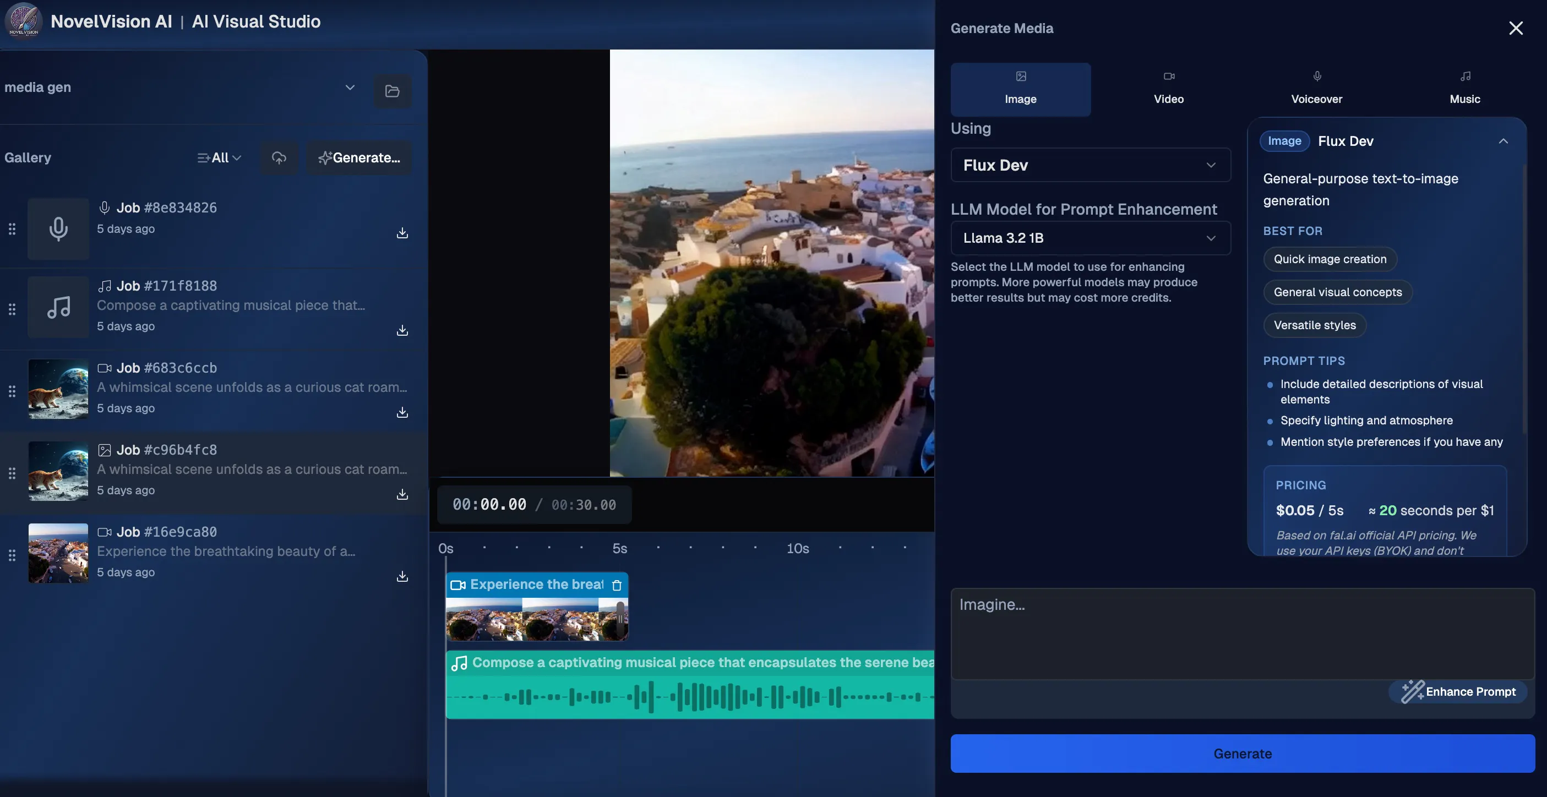
Task: Click the video preview frame
Action: point(772,263)
